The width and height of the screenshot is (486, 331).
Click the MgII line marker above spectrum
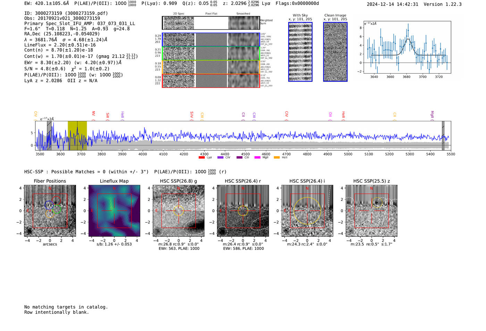click(432, 115)
